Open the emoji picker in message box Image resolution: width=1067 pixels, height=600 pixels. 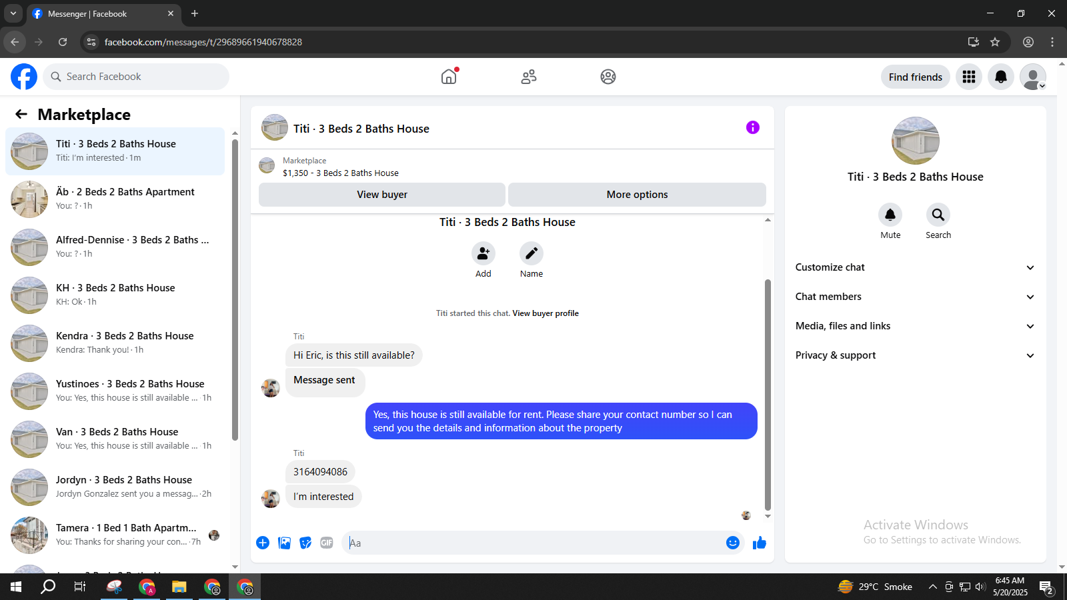[x=733, y=543]
